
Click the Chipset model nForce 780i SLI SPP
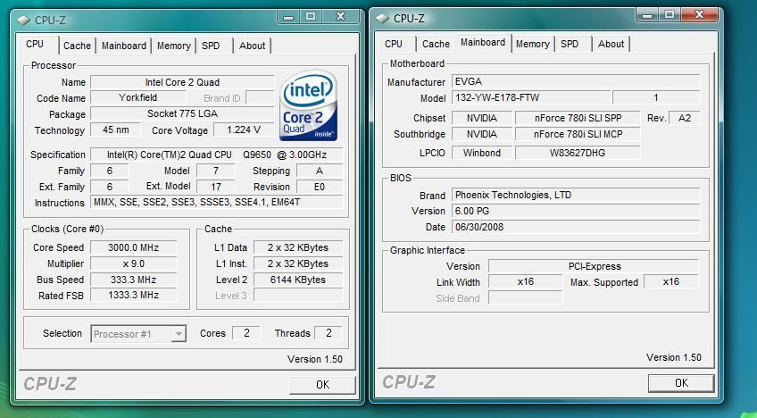coord(578,118)
